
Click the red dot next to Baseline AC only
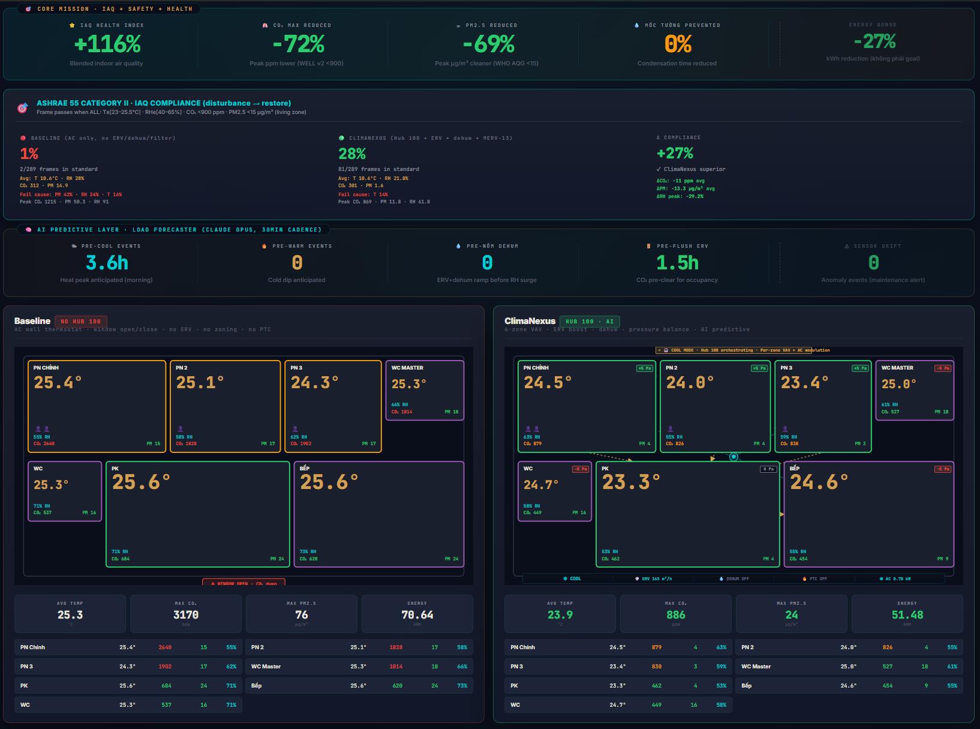23,138
